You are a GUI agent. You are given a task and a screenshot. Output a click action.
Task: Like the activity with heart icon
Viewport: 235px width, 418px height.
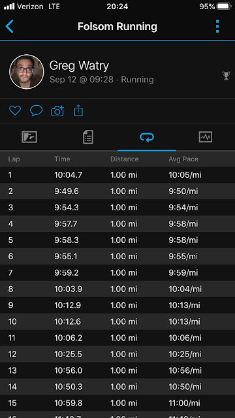pos(15,110)
